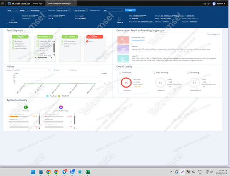
Task: Click vertical scrollbar in Subscriber fault list
Action: 54,47
